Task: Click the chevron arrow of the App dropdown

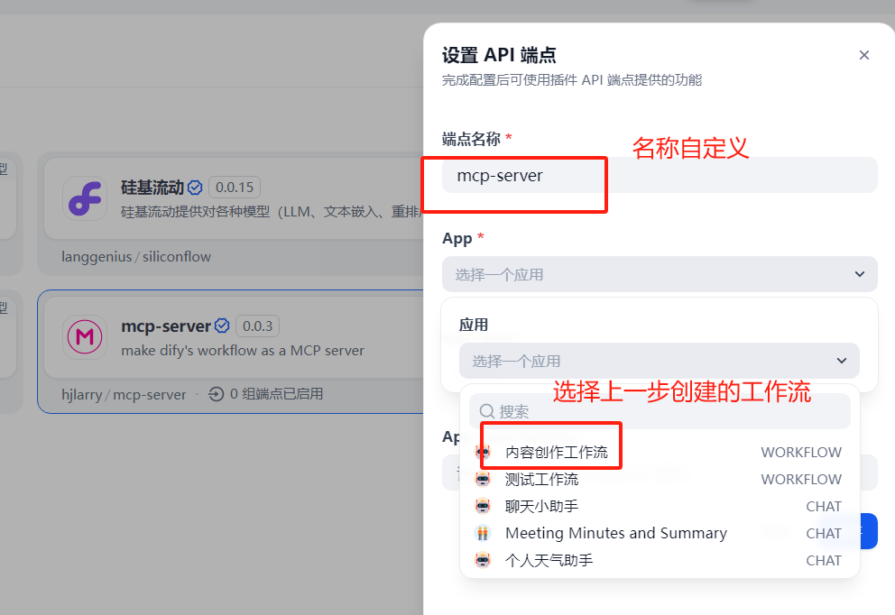Action: pos(860,274)
